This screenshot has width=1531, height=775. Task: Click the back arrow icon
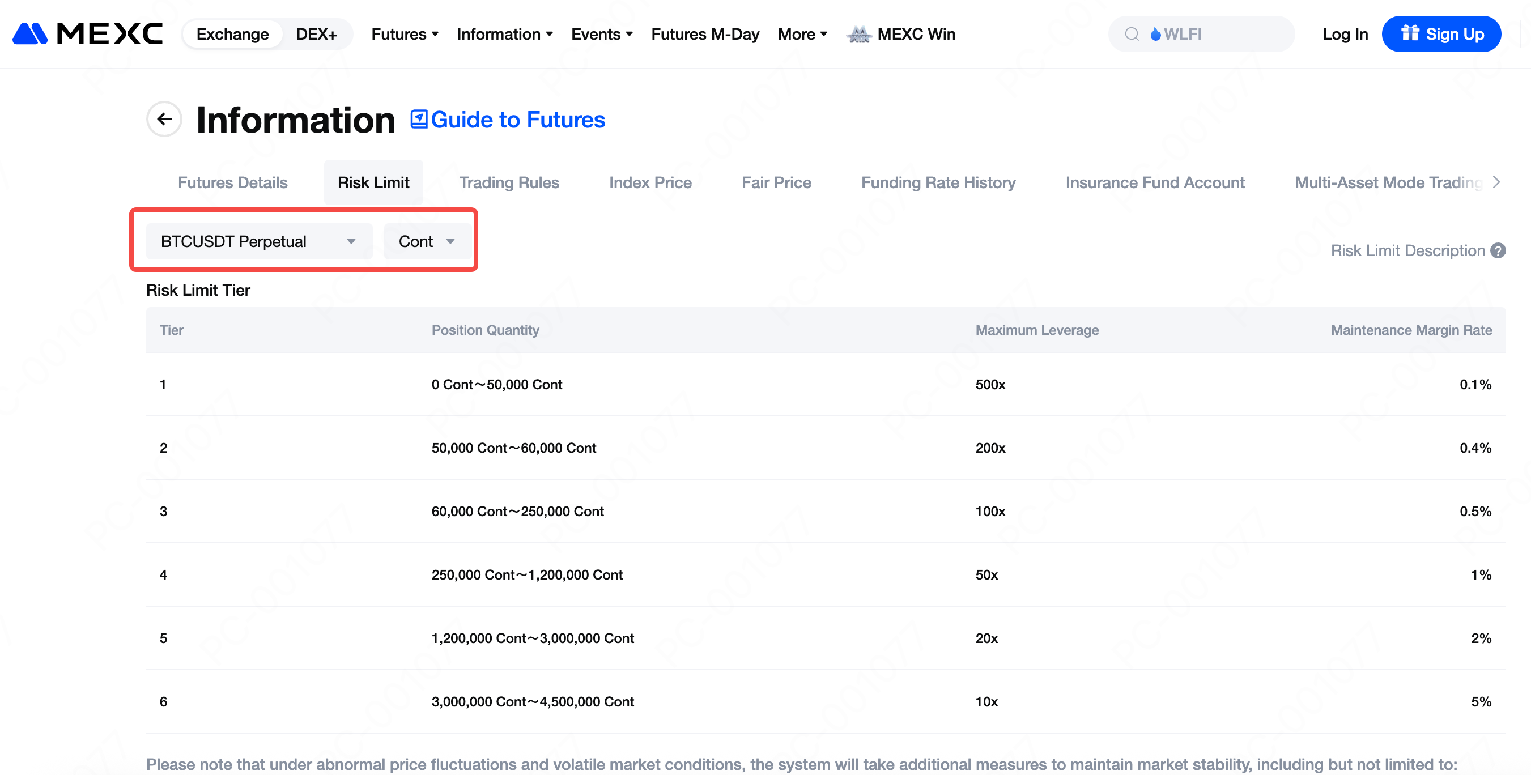point(164,119)
